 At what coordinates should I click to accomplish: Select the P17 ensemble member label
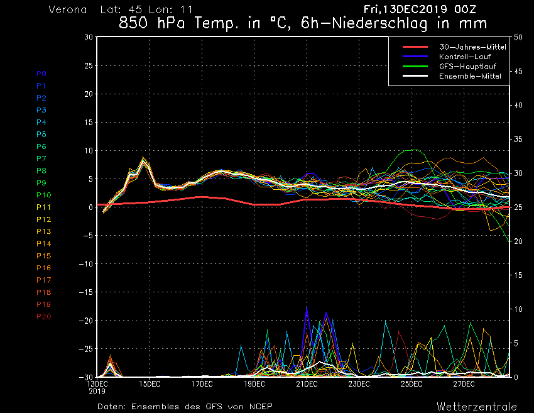click(x=43, y=280)
